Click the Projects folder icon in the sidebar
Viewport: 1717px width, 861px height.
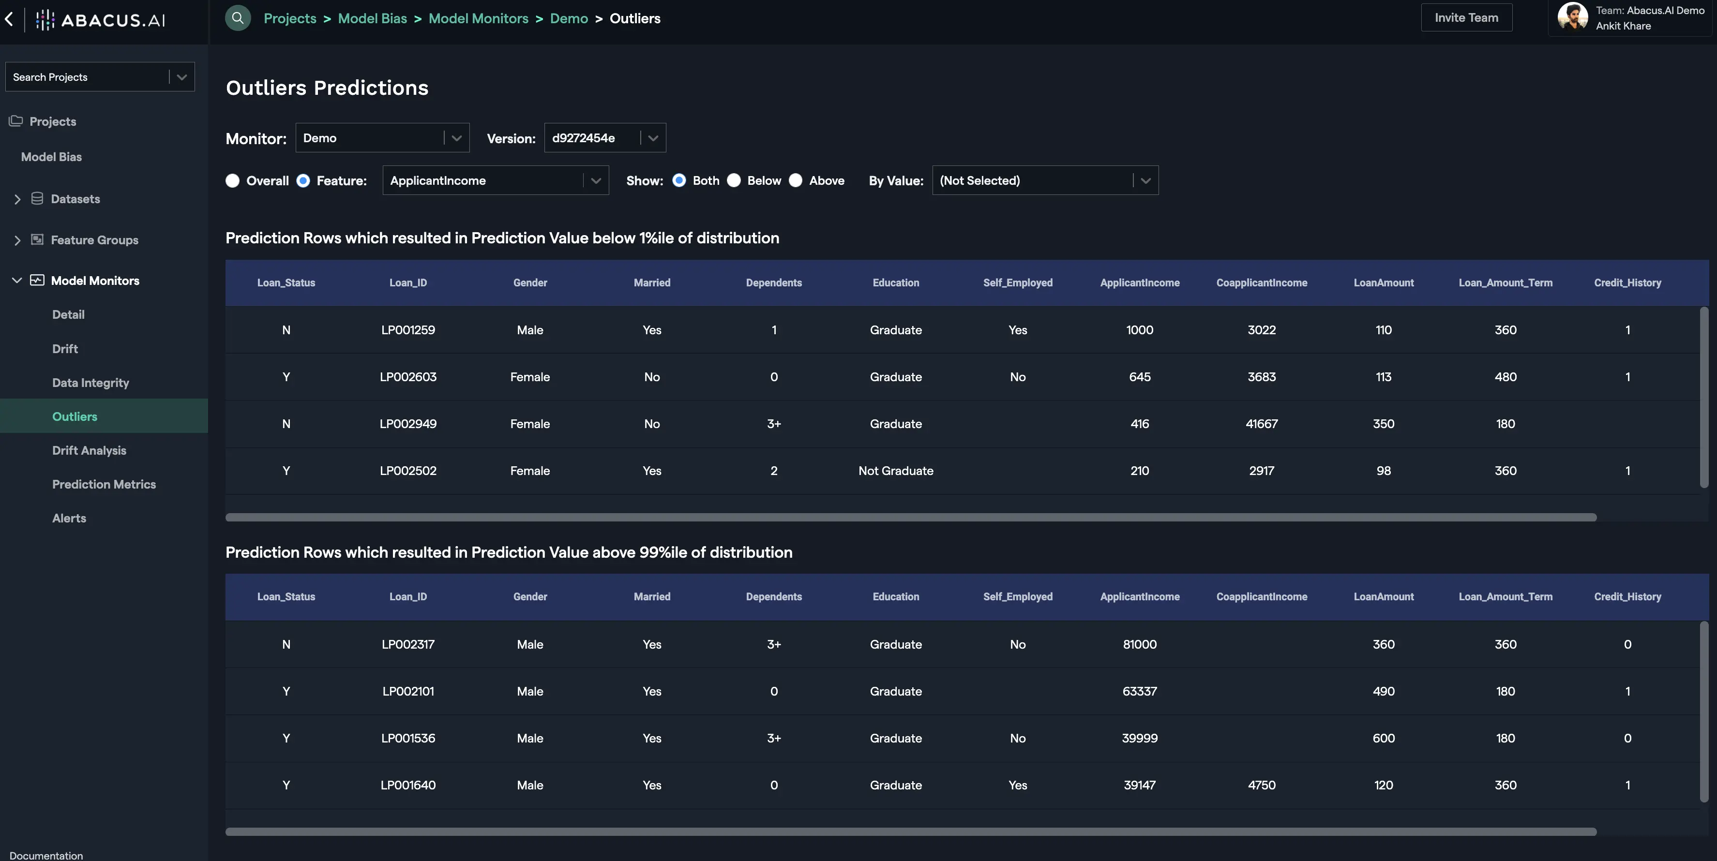15,120
